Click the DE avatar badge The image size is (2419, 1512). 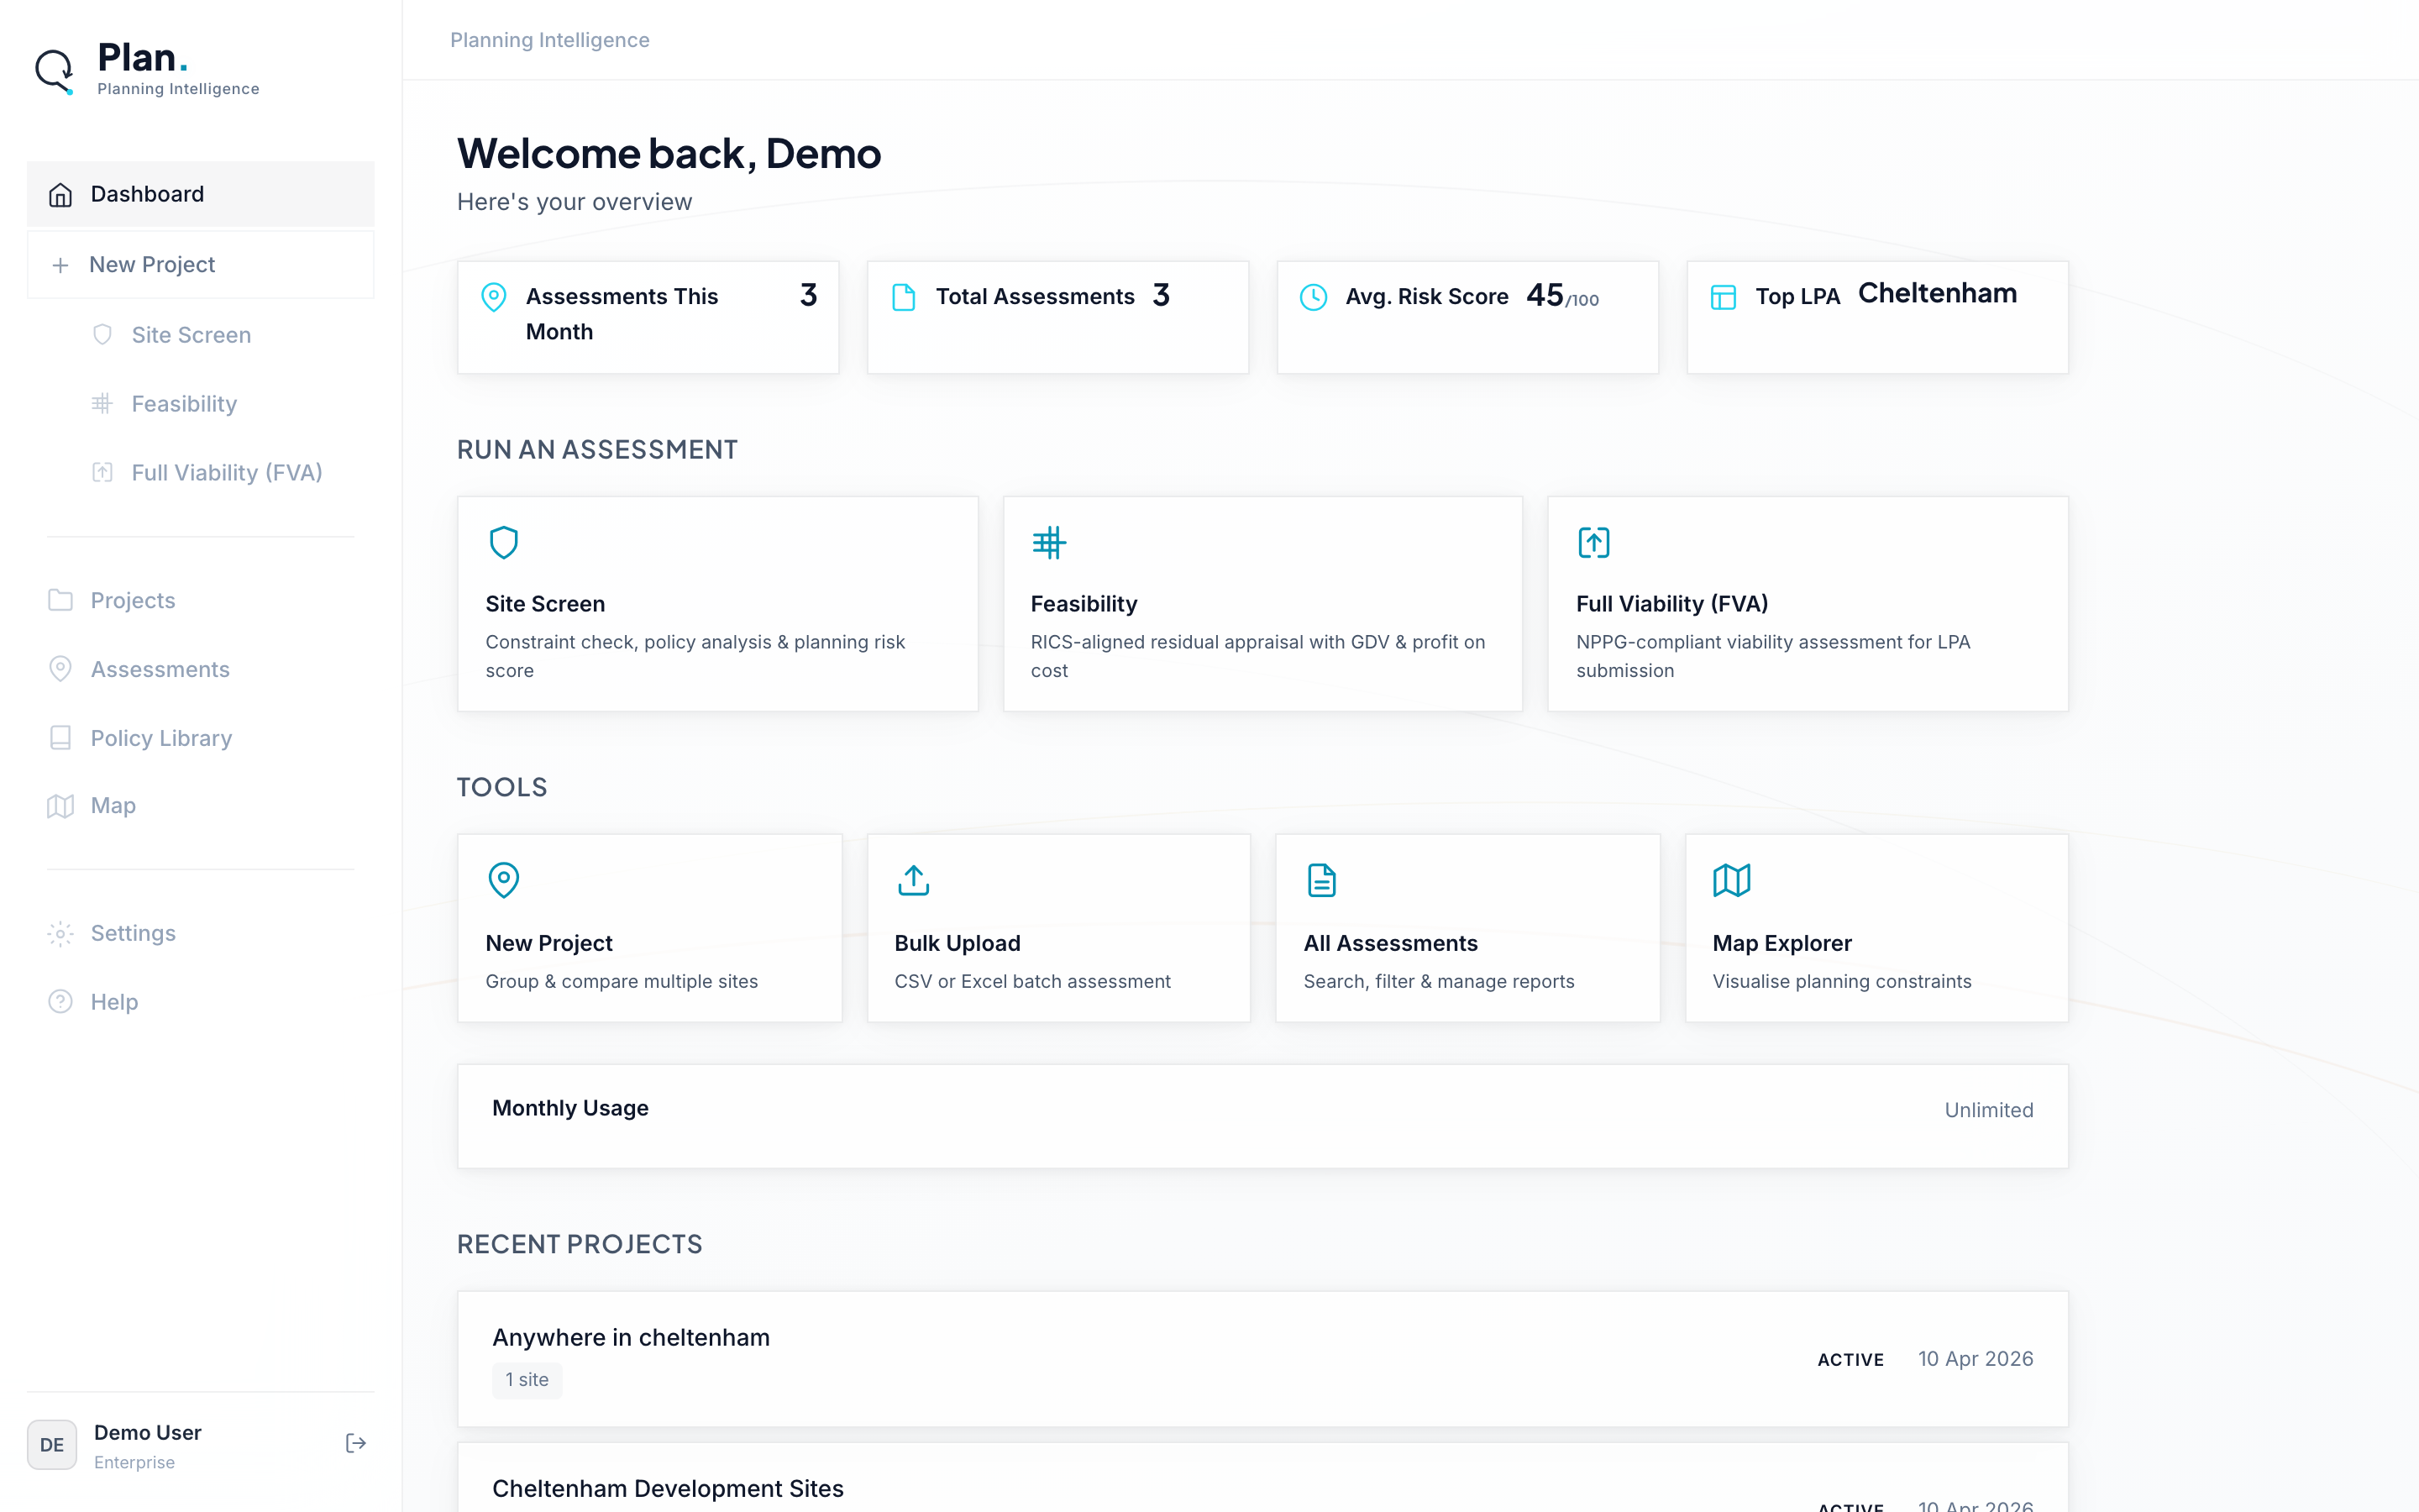[x=51, y=1444]
